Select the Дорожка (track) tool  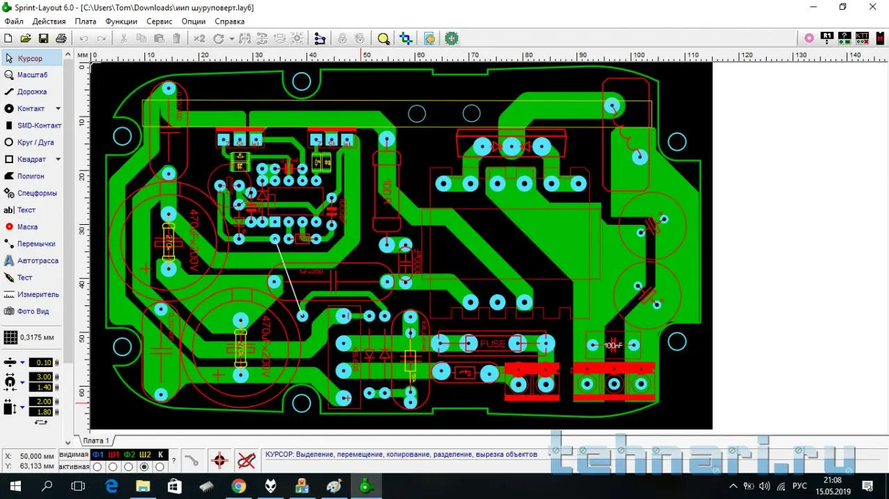(x=31, y=92)
